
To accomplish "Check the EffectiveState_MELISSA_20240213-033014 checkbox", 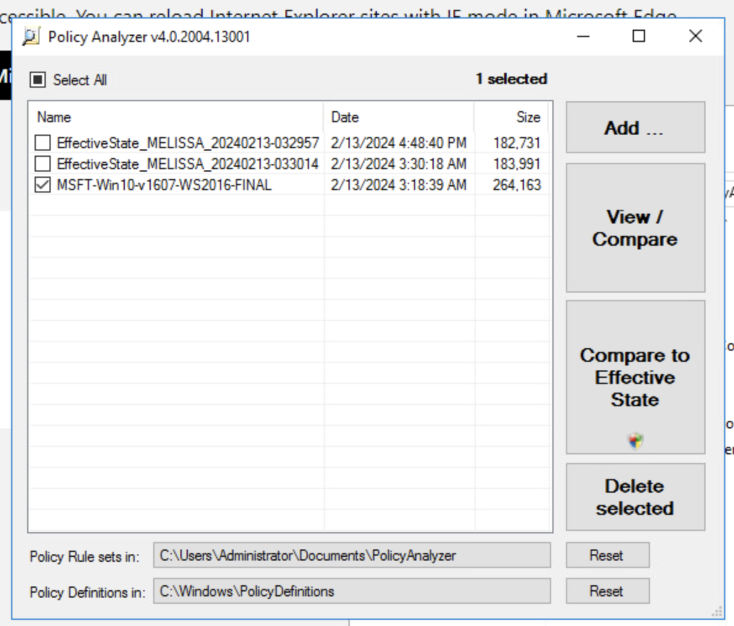I will tap(43, 164).
